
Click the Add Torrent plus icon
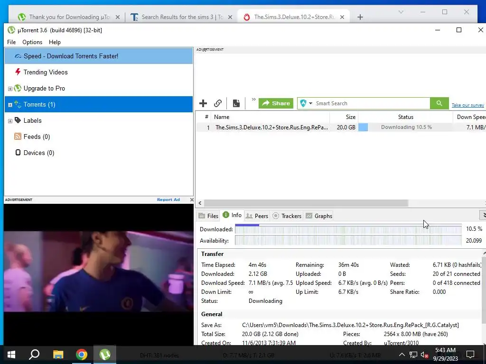click(203, 103)
